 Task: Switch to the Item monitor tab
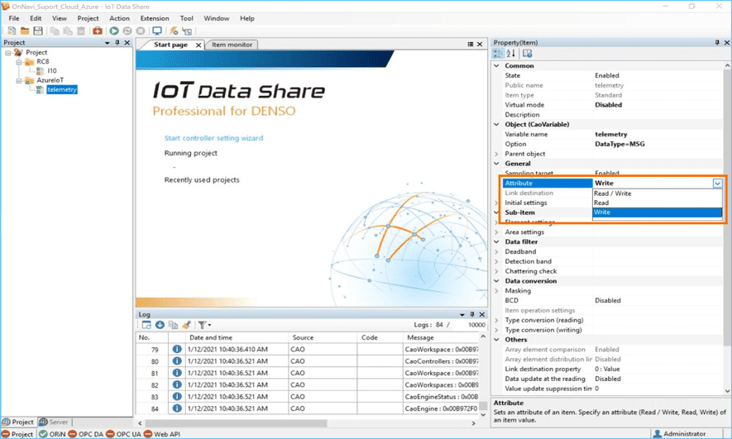[x=232, y=45]
